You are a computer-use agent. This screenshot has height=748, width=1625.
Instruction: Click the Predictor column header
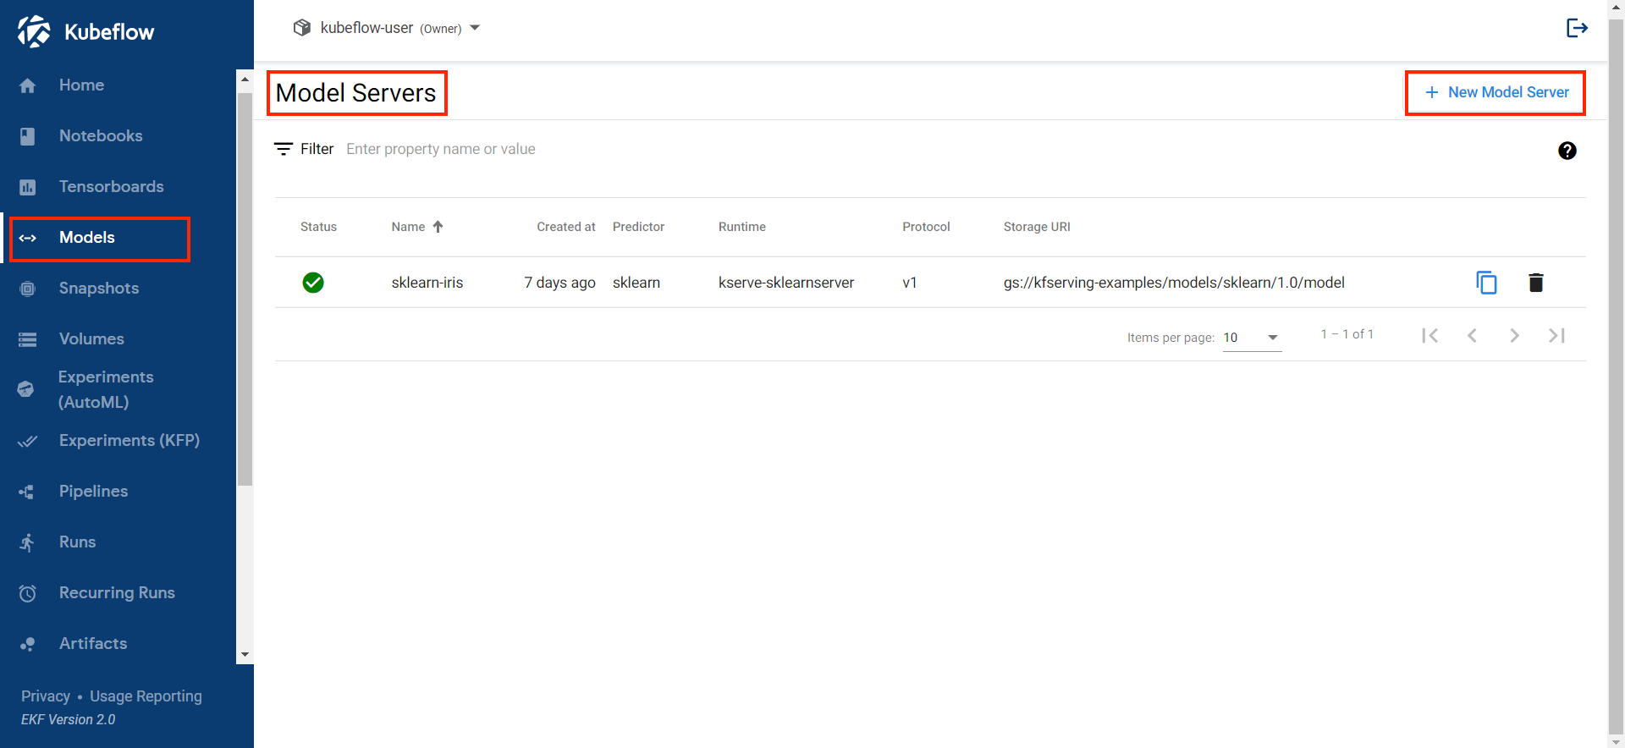pyautogui.click(x=638, y=227)
